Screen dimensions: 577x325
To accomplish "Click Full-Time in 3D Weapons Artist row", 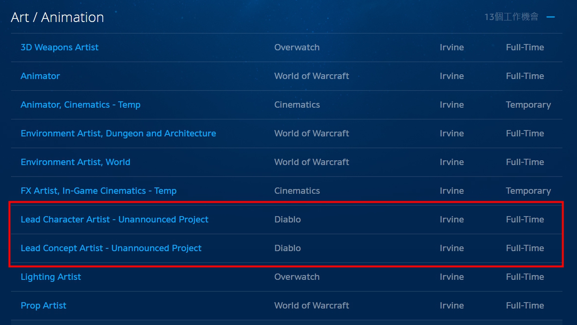I will (x=525, y=47).
